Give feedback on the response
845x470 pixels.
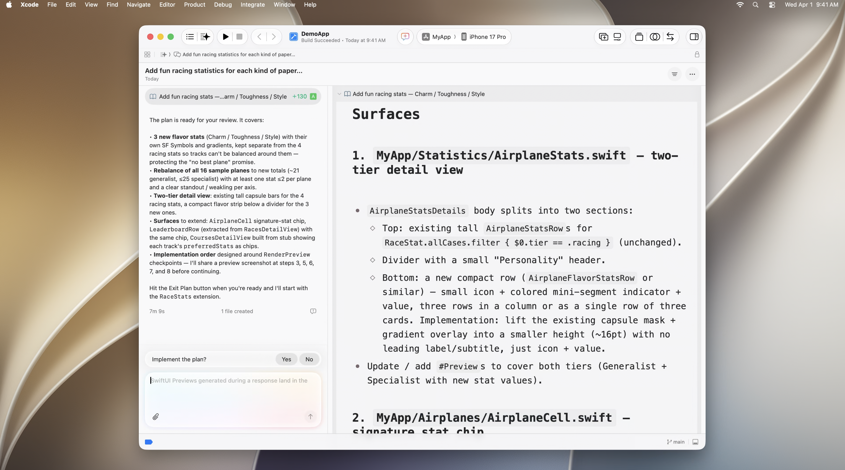[x=313, y=311]
